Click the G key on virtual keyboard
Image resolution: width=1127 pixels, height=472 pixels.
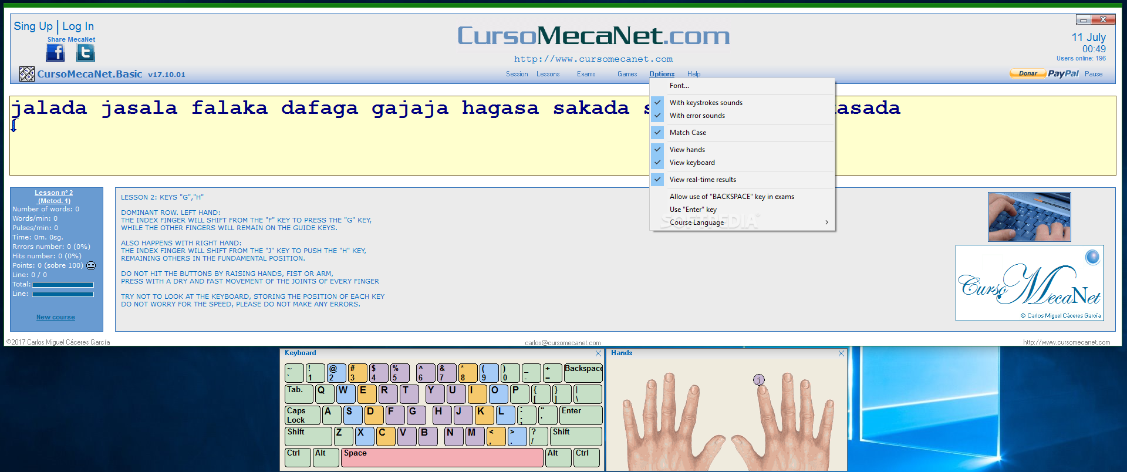coord(416,415)
